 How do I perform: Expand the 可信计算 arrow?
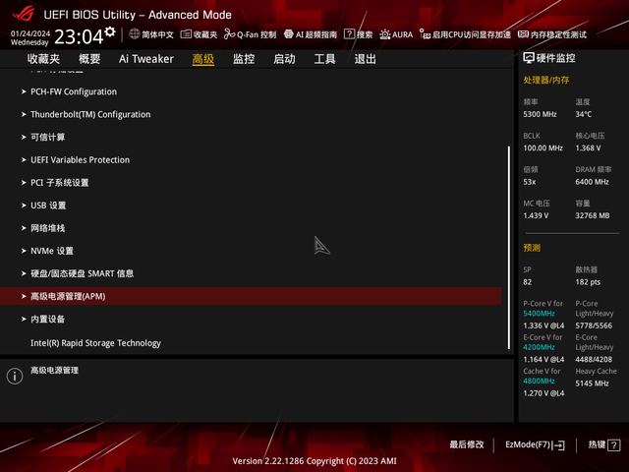[x=24, y=138]
